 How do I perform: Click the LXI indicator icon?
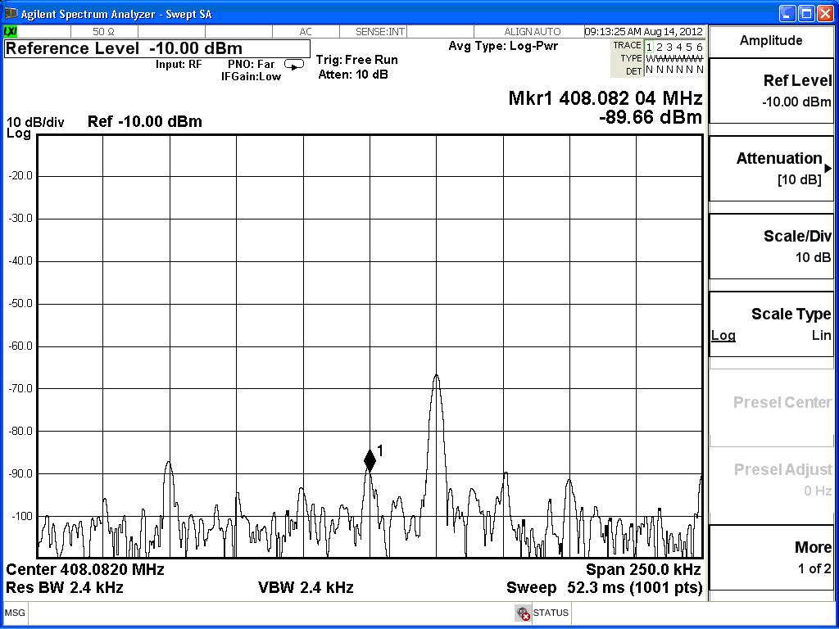(x=10, y=32)
